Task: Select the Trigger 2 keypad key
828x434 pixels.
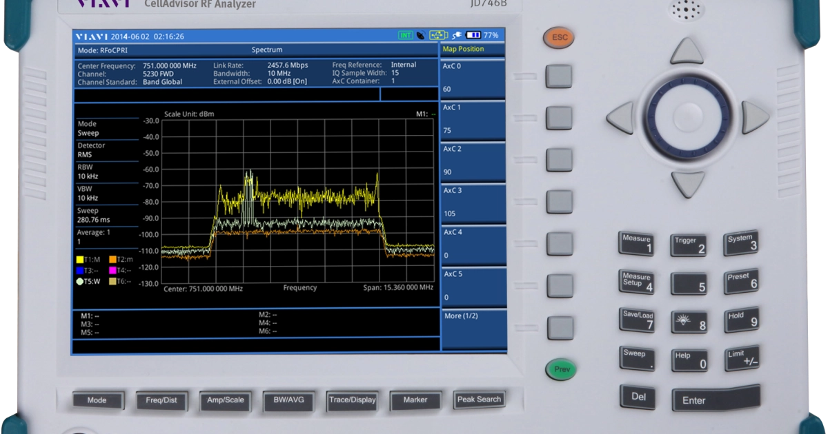Action: click(690, 245)
